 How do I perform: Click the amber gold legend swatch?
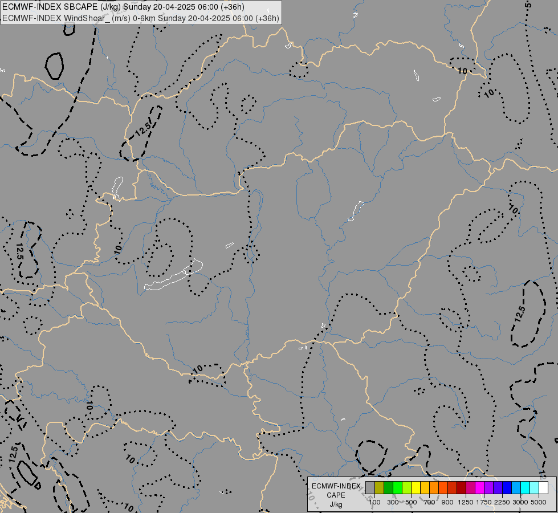coord(425,487)
